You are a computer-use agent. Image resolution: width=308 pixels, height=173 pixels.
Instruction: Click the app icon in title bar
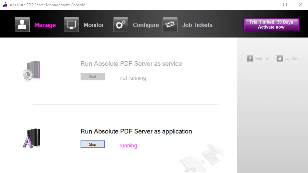[5, 5]
